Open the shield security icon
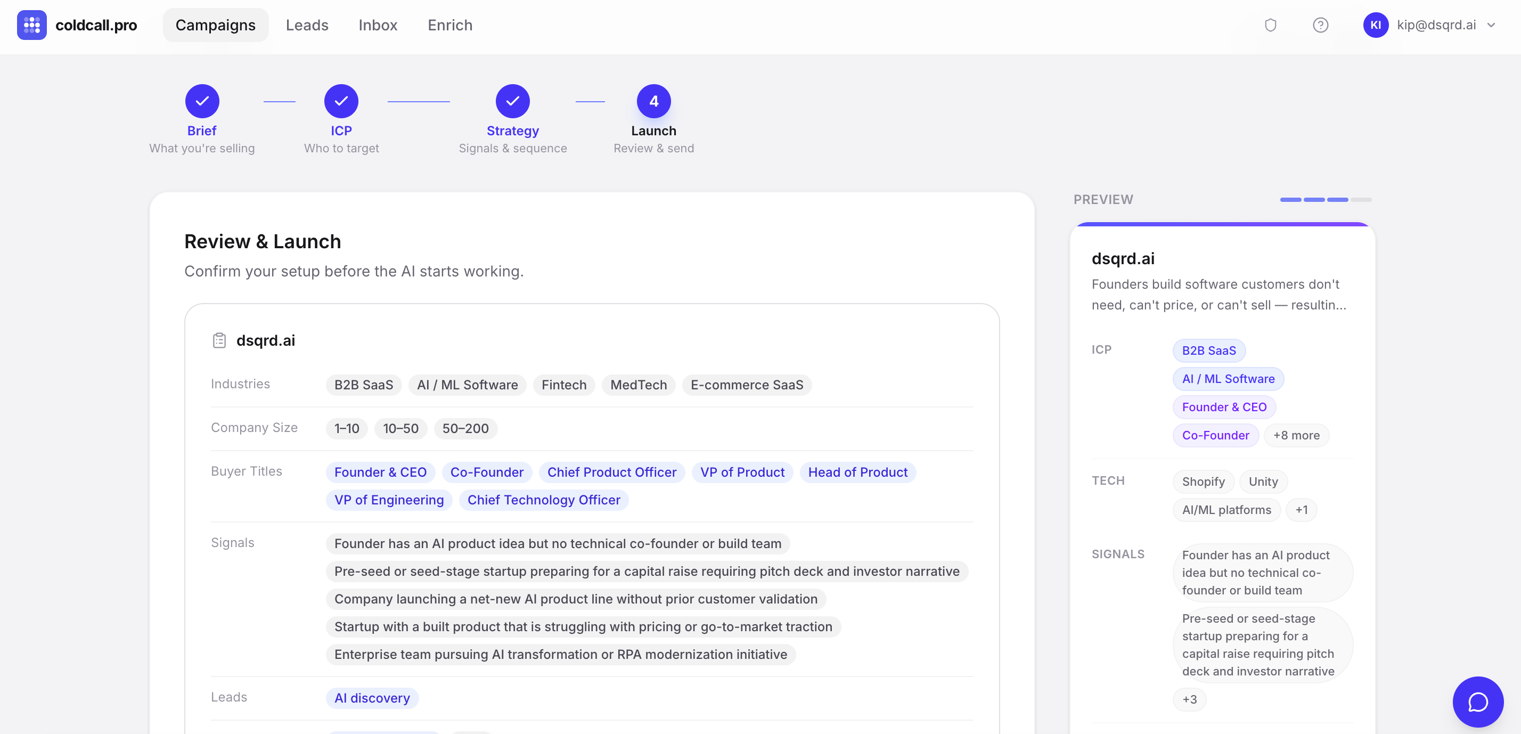Screen dimensions: 1521x734 click(x=1270, y=25)
